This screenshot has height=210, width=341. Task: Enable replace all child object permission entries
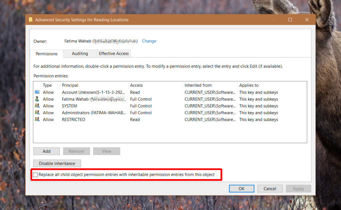[35, 174]
